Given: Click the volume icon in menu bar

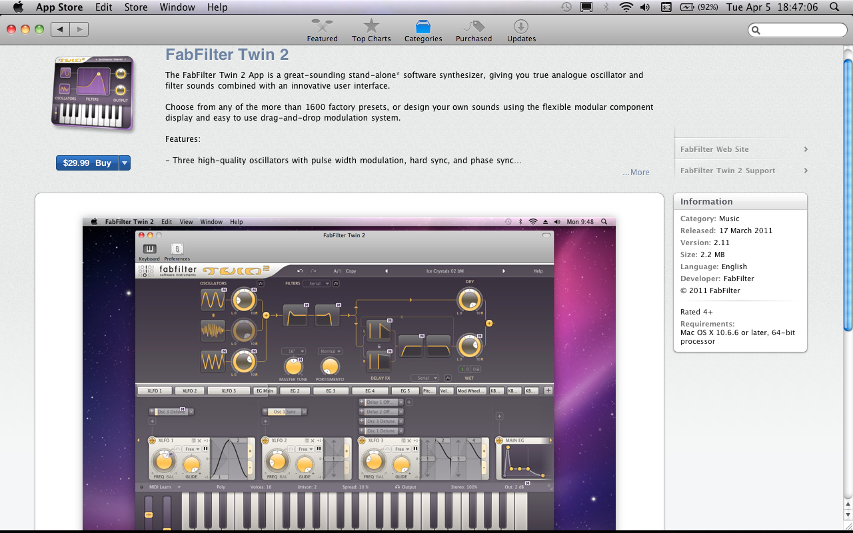Looking at the screenshot, I should click(645, 7).
